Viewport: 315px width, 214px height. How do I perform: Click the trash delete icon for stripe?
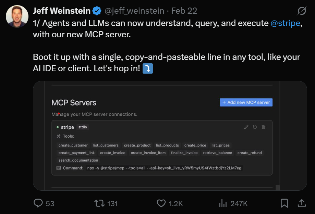point(263,127)
